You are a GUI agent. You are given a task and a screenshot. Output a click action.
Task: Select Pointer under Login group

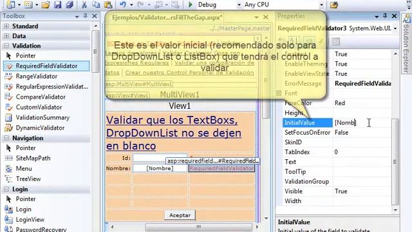[x=26, y=199]
